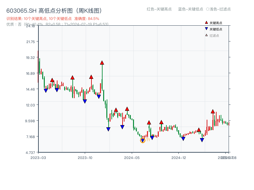Select the blue low marker above the 2023-10 label
Viewport: 254px width, 190px height.
pyautogui.click(x=85, y=101)
